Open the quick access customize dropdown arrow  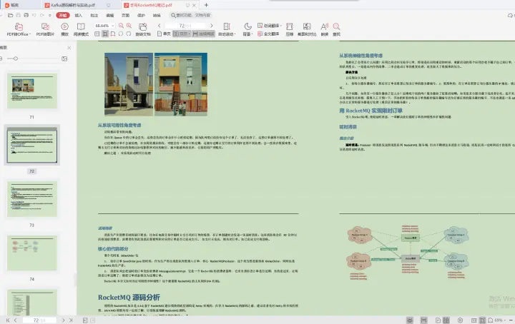click(50, 15)
